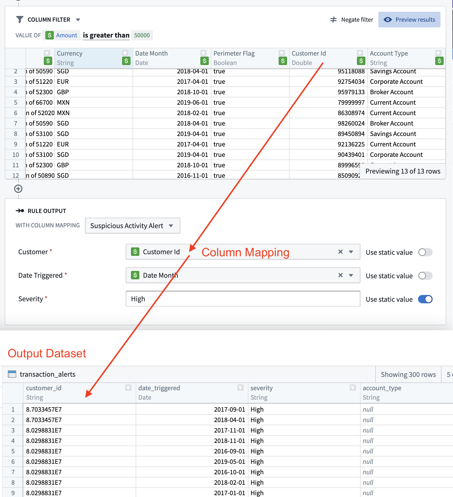Click the green dollar icon in the Customer Id mapping field

pyautogui.click(x=135, y=252)
